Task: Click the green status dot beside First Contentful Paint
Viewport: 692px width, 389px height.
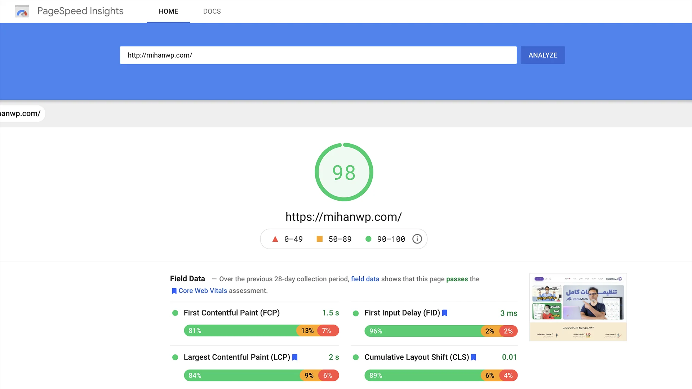Action: [x=175, y=313]
